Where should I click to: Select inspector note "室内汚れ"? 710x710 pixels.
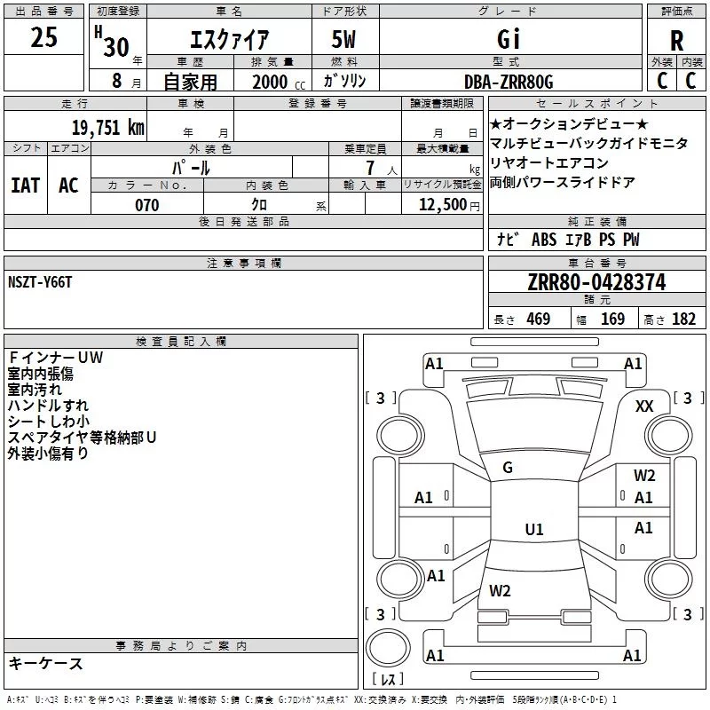point(35,390)
